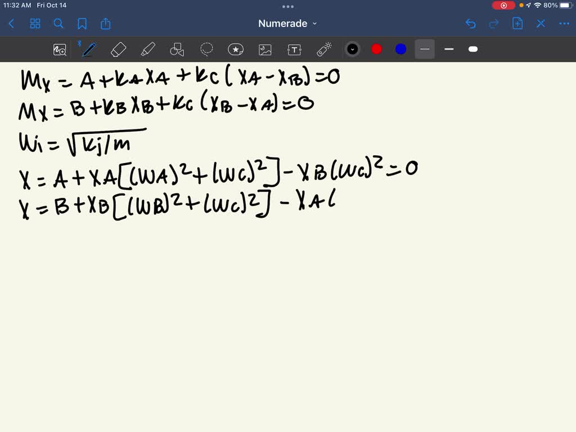
Task: Switch to the thick stroke width
Action: click(x=472, y=49)
